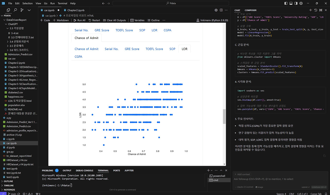The image size is (330, 195).
Task: Add a Markdown cell to notebook
Action: click(61, 20)
